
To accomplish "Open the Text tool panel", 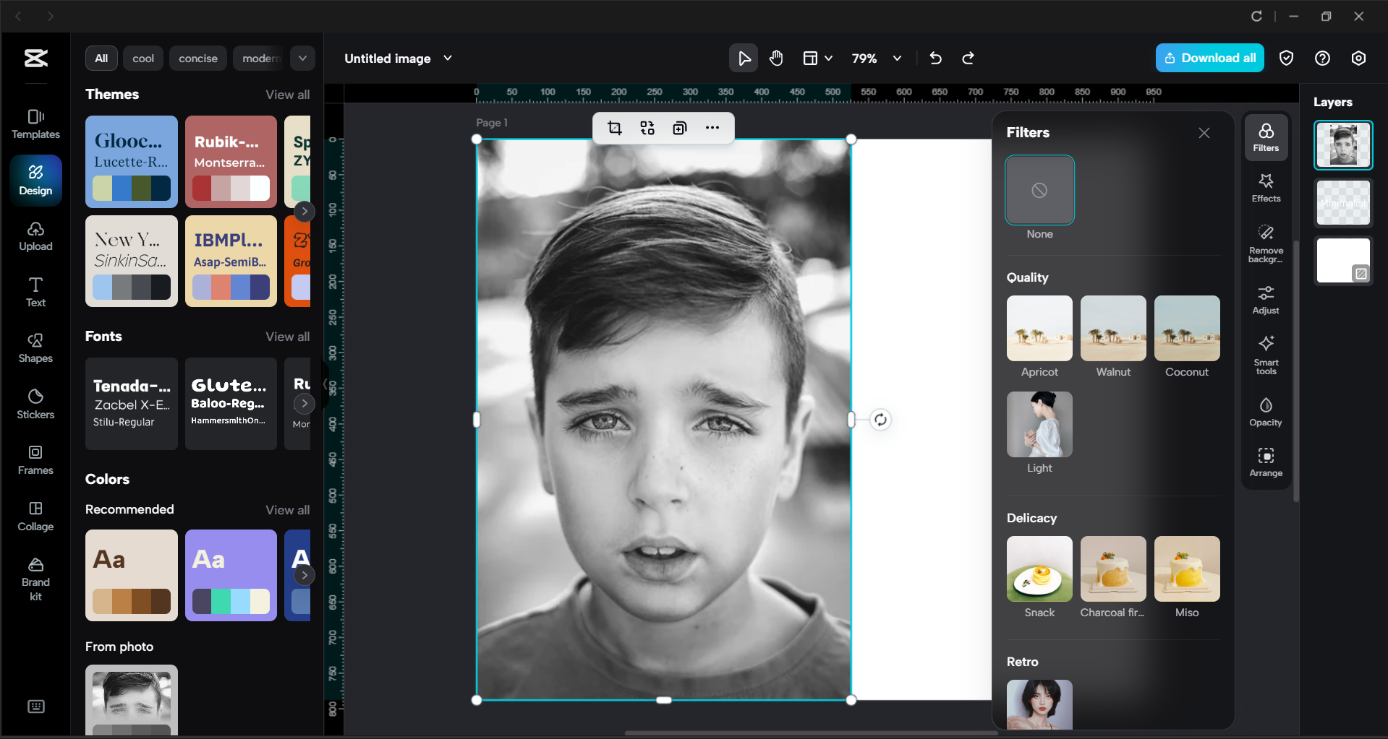I will point(35,291).
